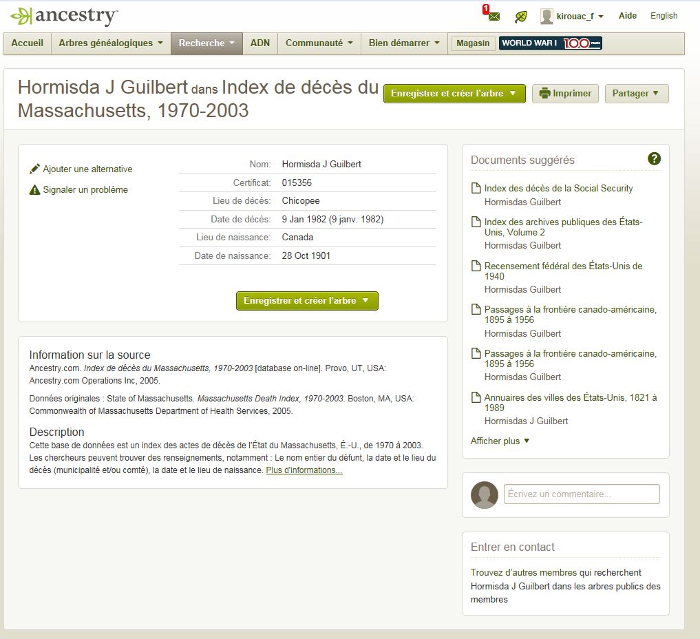This screenshot has height=639, width=700.
Task: Open the Ancestry logo home link
Action: (64, 16)
